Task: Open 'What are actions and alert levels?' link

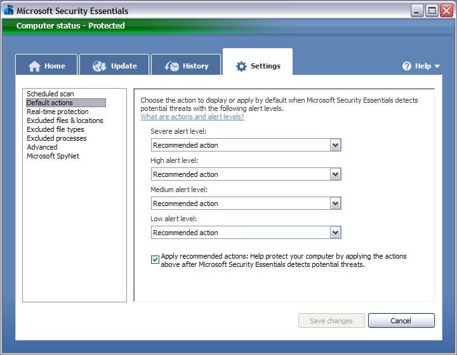Action: point(192,117)
